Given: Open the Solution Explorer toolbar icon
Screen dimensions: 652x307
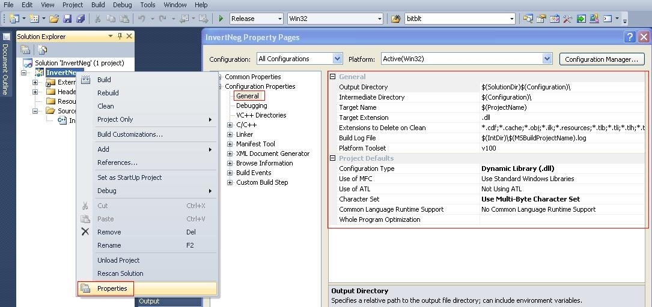Looking at the screenshot, I should click(528, 19).
